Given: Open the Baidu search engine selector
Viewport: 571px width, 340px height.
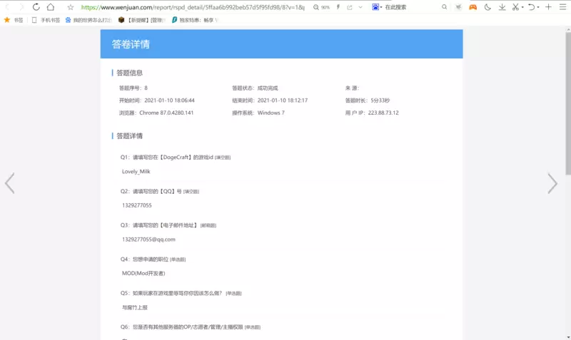Looking at the screenshot, I should pyautogui.click(x=377, y=7).
